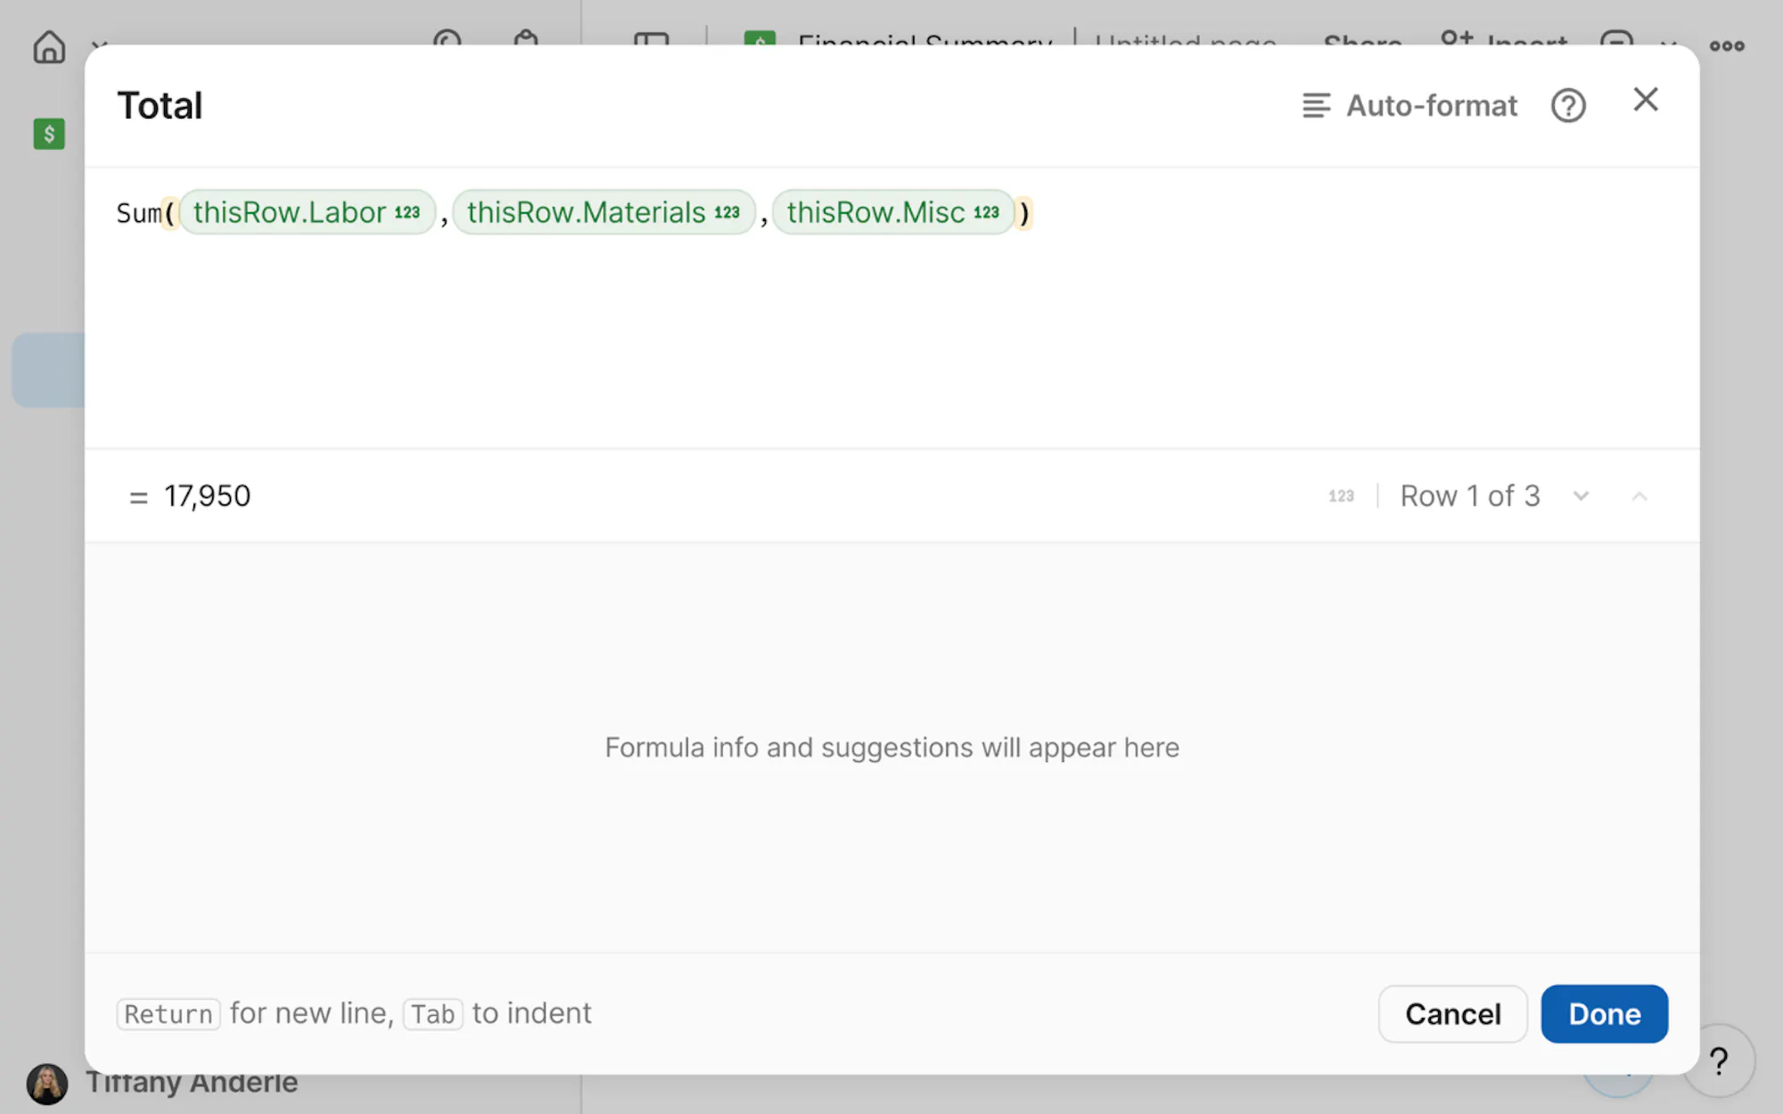Click the home icon in the sidebar

click(x=49, y=46)
